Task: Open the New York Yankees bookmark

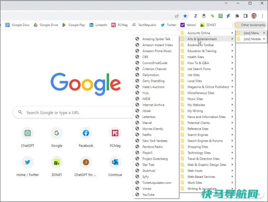Action: [156, 141]
